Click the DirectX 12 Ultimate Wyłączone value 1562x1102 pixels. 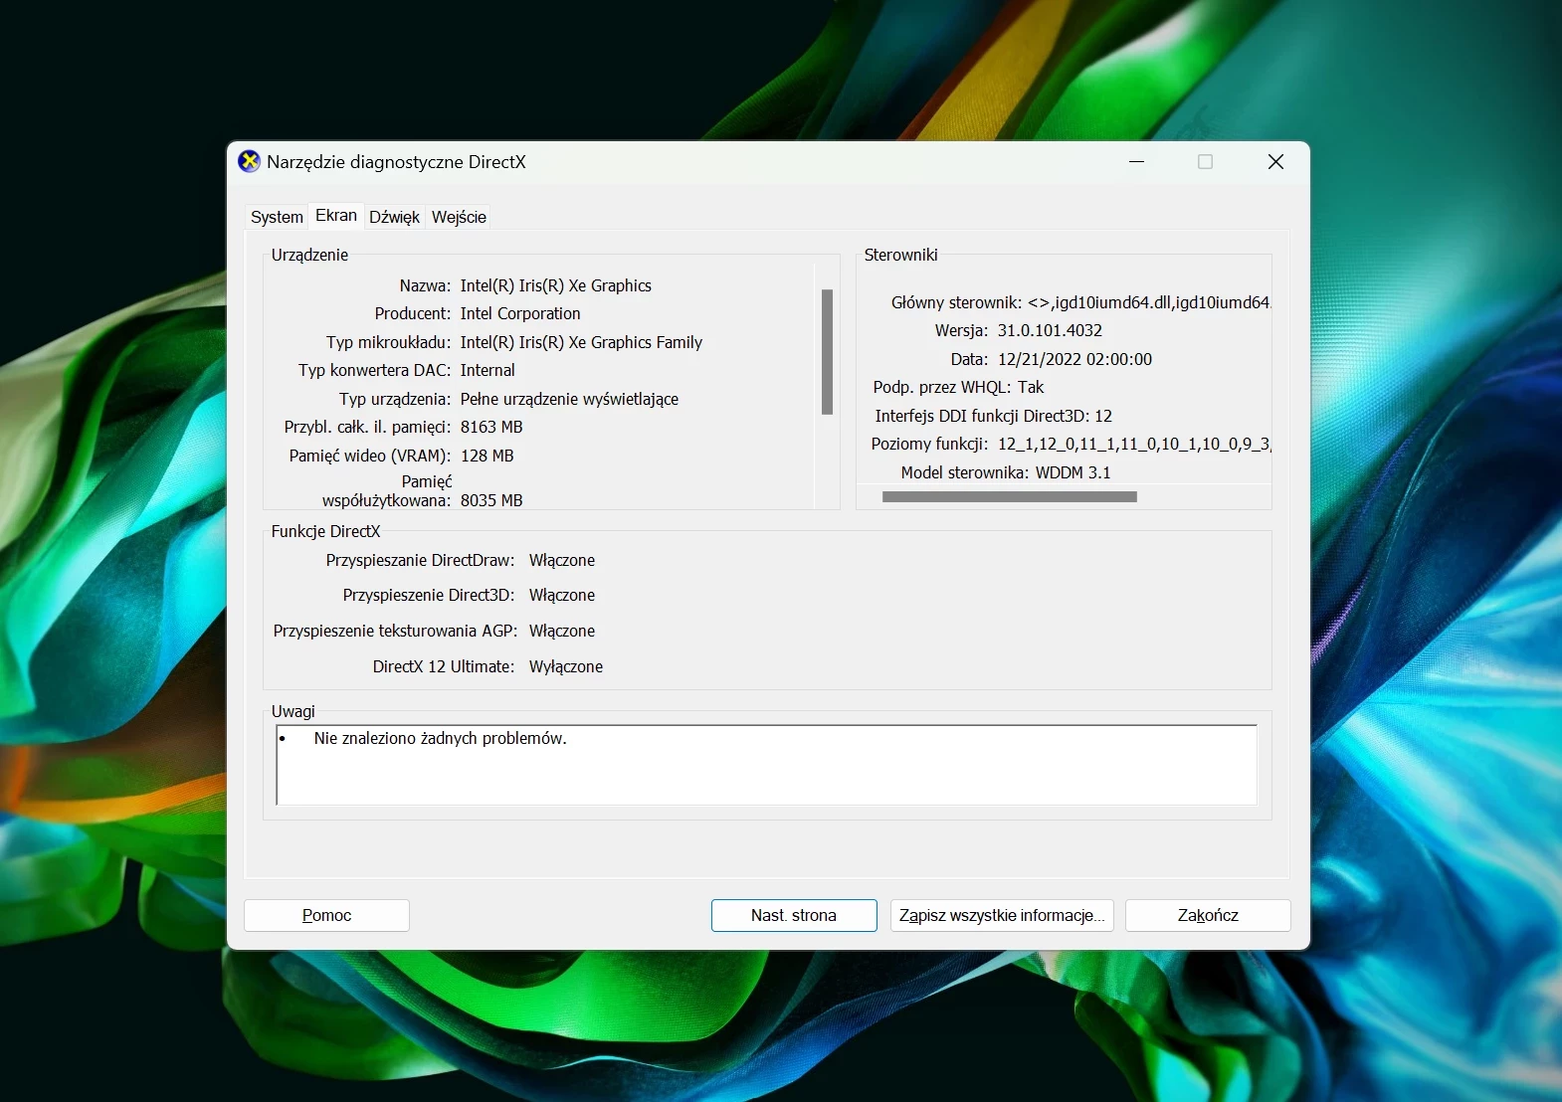[x=566, y=666]
